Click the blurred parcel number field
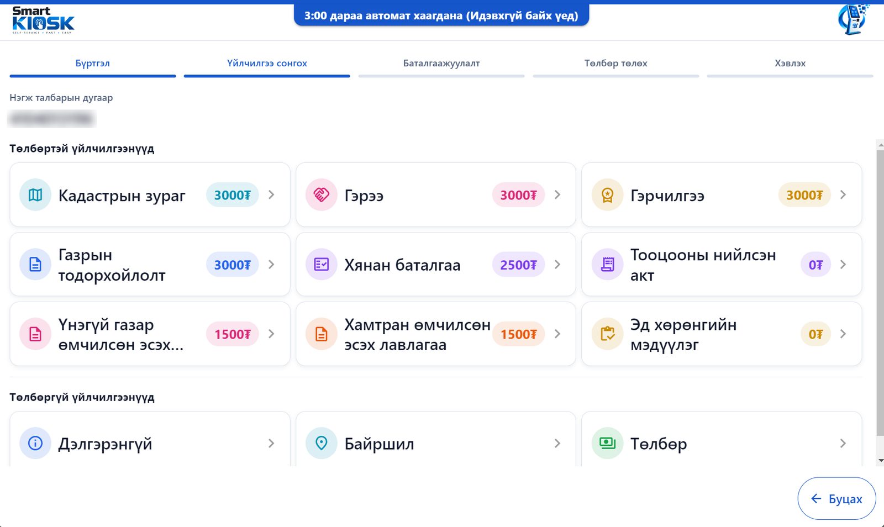The width and height of the screenshot is (884, 527). tap(51, 118)
